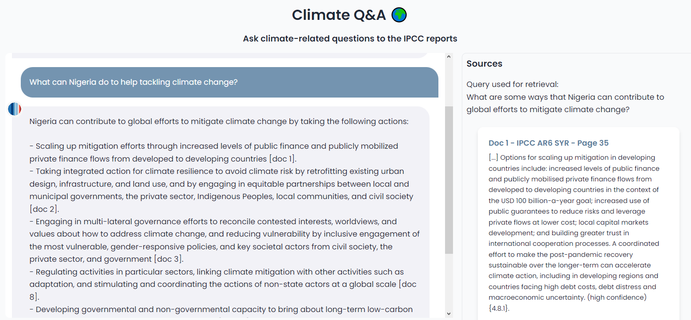Click the 'Nigeria can contribute to global efforts' sentence
This screenshot has width=691, height=320.
pyautogui.click(x=219, y=121)
